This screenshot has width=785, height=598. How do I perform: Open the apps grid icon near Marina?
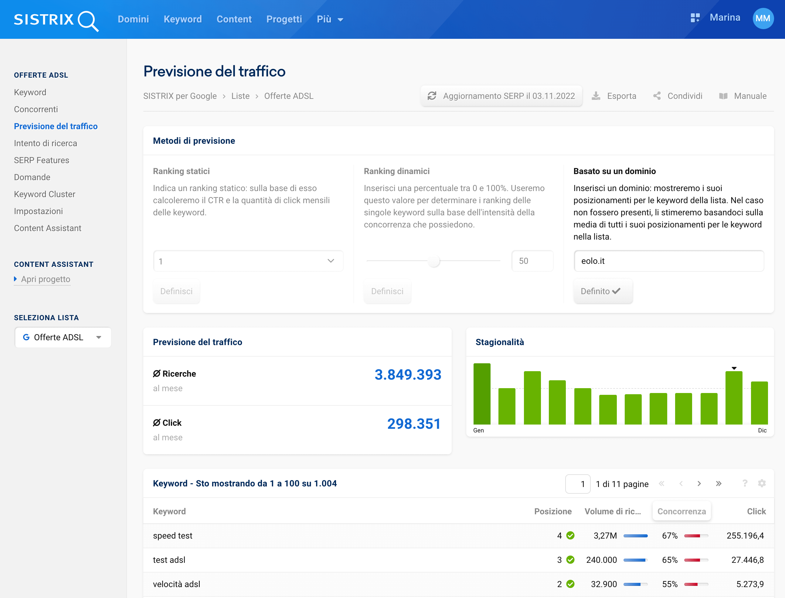tap(695, 18)
